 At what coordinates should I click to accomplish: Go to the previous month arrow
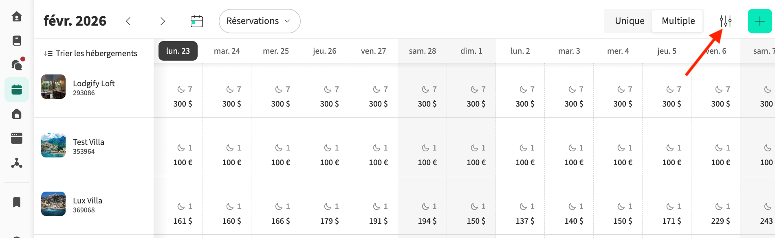click(x=128, y=21)
